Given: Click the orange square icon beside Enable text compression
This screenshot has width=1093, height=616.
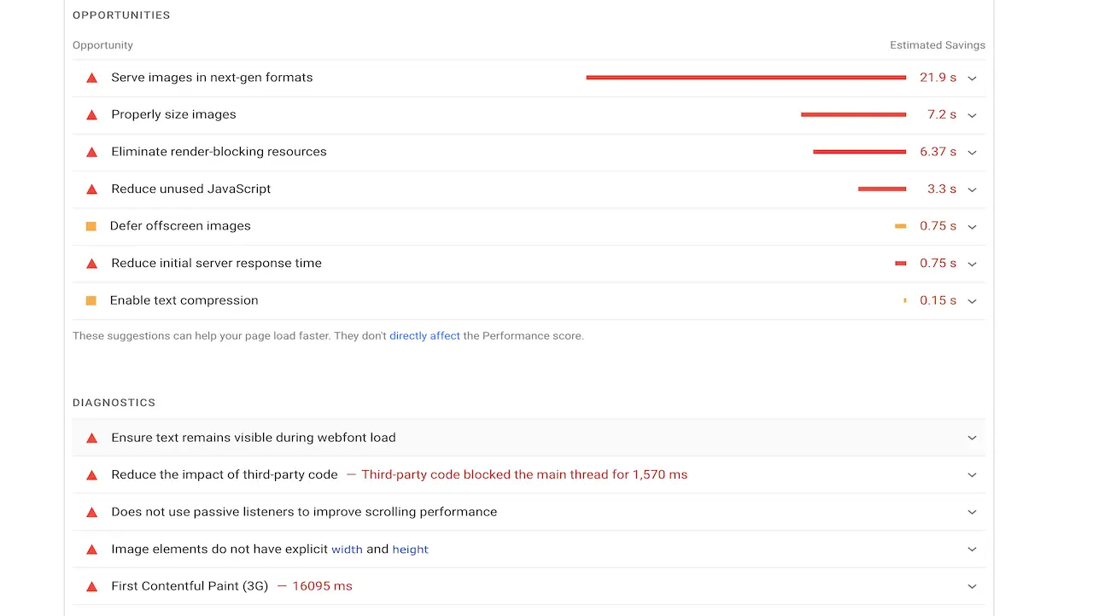Looking at the screenshot, I should tap(91, 300).
